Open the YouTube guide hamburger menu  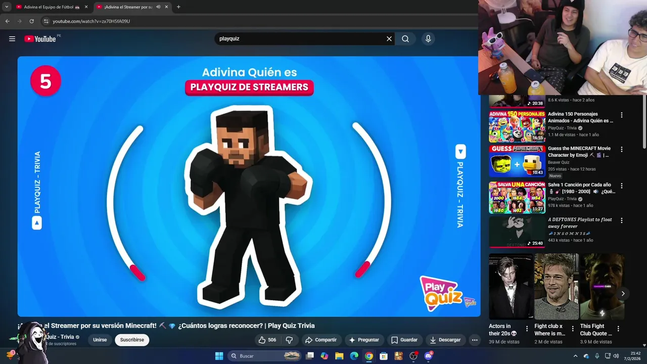(x=12, y=39)
